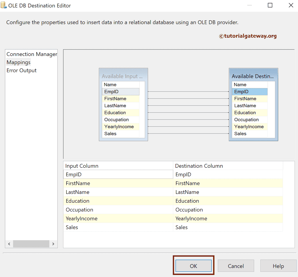Click the OLE DB Destination Editor title bar icon
298x277 pixels.
[4, 5]
